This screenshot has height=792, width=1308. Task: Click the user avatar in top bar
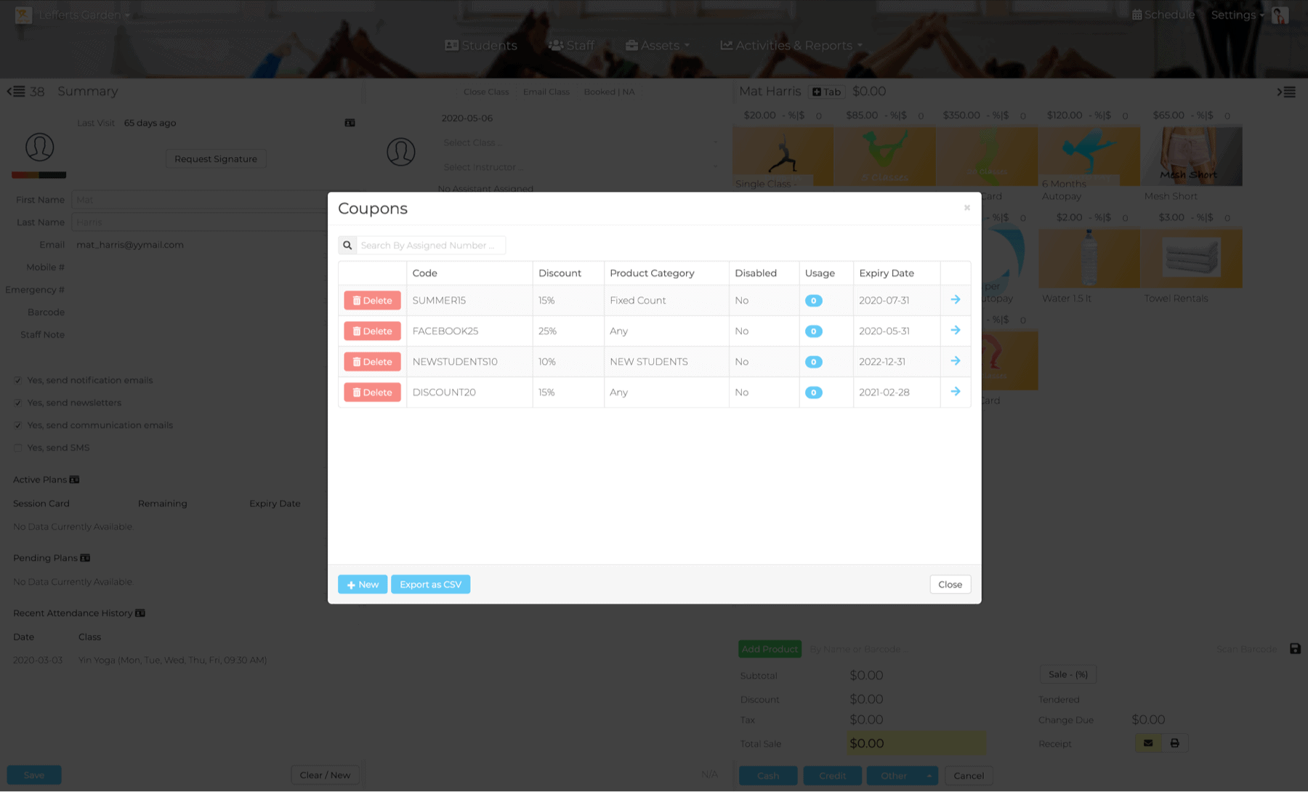point(1280,15)
